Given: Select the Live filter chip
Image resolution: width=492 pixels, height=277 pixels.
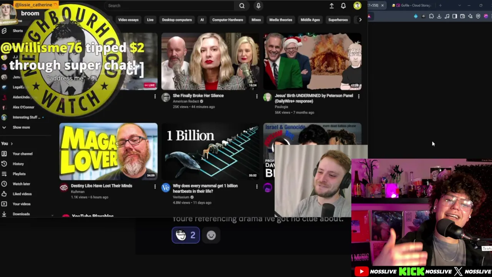Looking at the screenshot, I should click(x=150, y=20).
